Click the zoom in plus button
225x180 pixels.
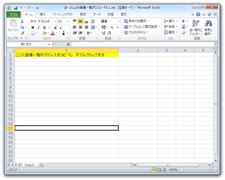pos(211,170)
